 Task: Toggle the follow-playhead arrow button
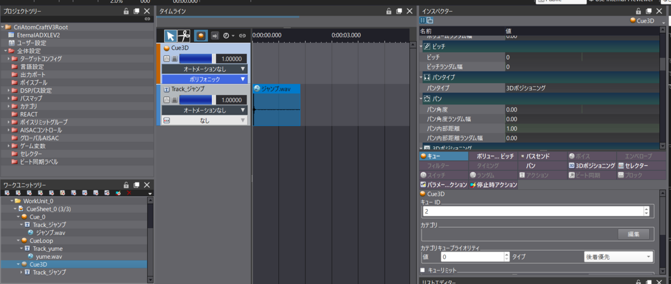214,35
